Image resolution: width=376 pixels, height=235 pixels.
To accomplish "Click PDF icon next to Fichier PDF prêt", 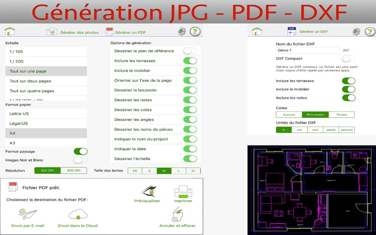I will click(13, 187).
